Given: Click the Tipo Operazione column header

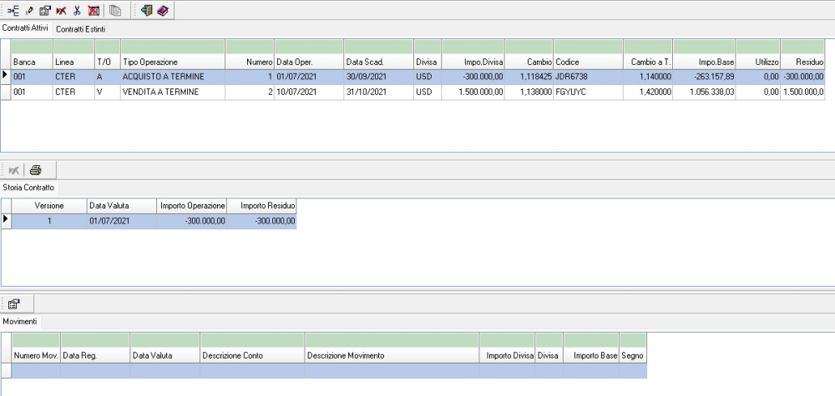Looking at the screenshot, I should tap(172, 63).
